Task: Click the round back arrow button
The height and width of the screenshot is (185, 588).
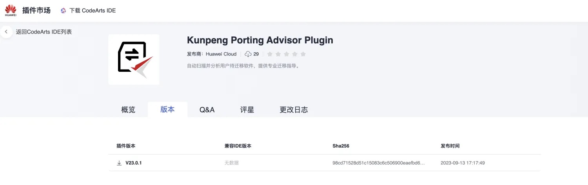Action: [6, 32]
